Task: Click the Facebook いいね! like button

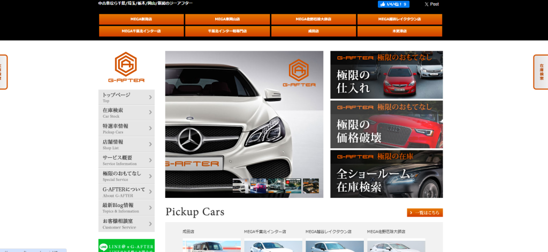Action: (393, 4)
